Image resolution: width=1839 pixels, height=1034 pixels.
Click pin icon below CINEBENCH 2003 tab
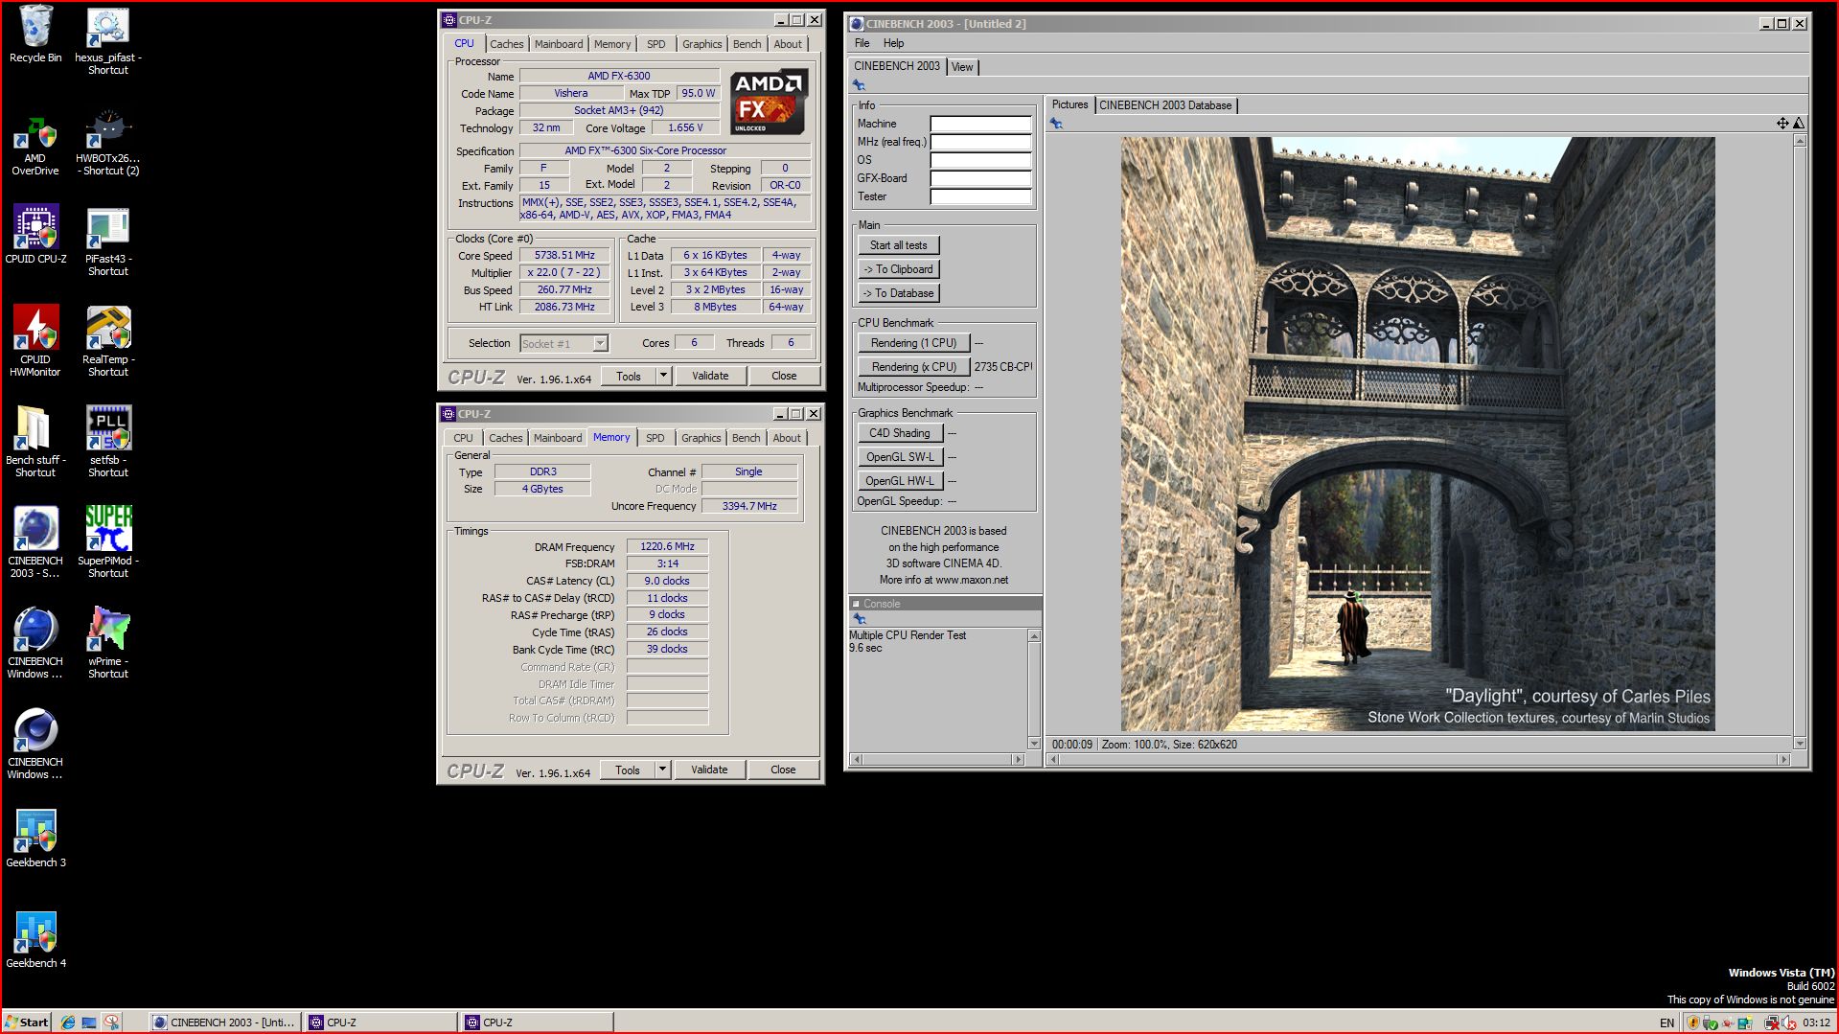[x=859, y=85]
